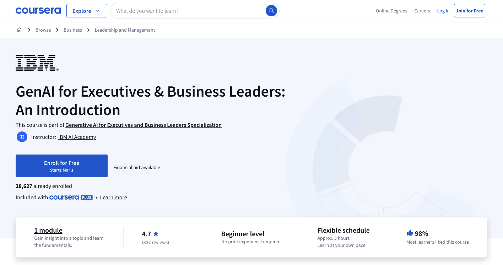
Task: Open the Online Degrees page
Action: (x=391, y=11)
